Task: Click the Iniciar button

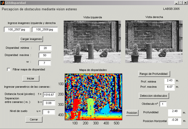Action: click(x=31, y=78)
